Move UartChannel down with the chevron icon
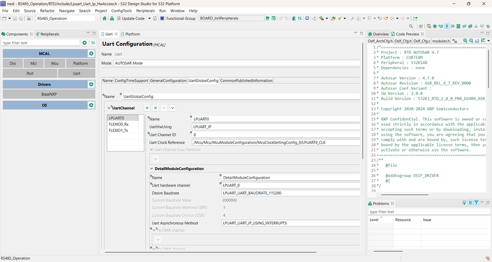Screen dimensions: 492x262 point(172,108)
